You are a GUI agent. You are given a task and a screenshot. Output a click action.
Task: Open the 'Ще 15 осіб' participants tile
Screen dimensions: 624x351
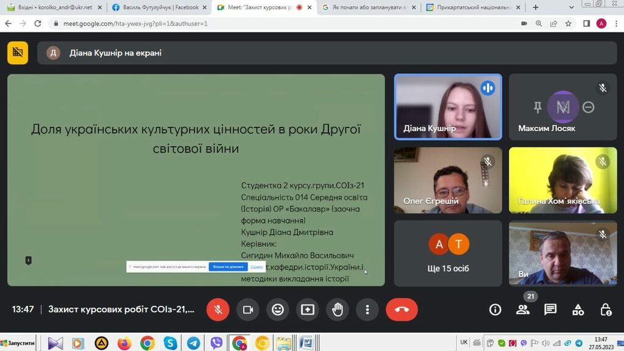[x=448, y=253]
